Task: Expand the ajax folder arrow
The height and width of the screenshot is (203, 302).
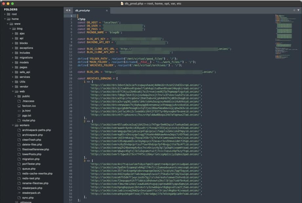Action: [x=13, y=33]
